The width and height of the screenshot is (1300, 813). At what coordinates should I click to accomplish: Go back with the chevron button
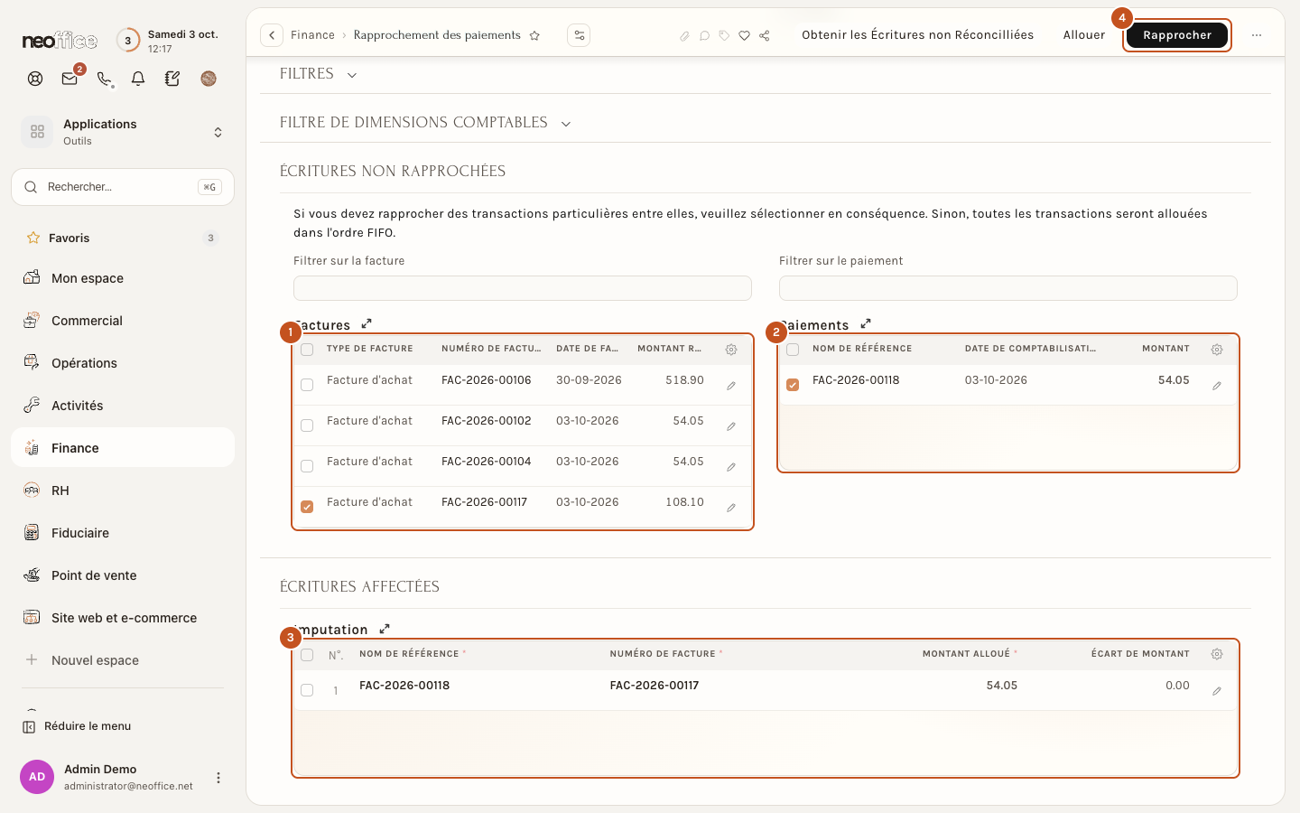(x=272, y=35)
